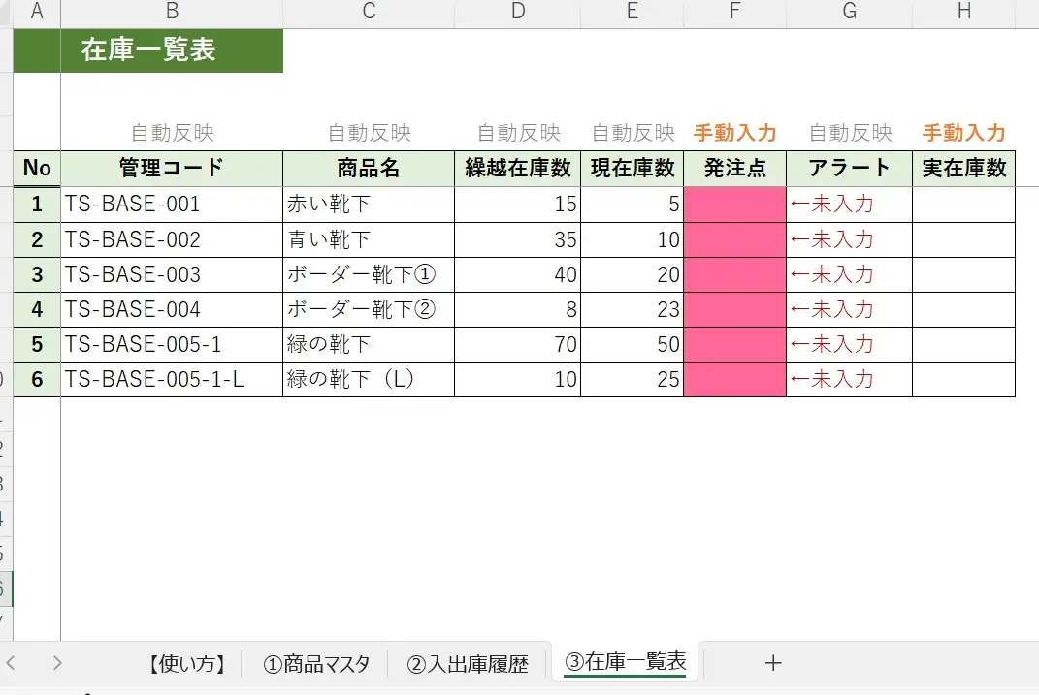This screenshot has height=695, width=1039.
Task: Click orange 手動入力 label above 実在庫数
Action: (x=964, y=133)
